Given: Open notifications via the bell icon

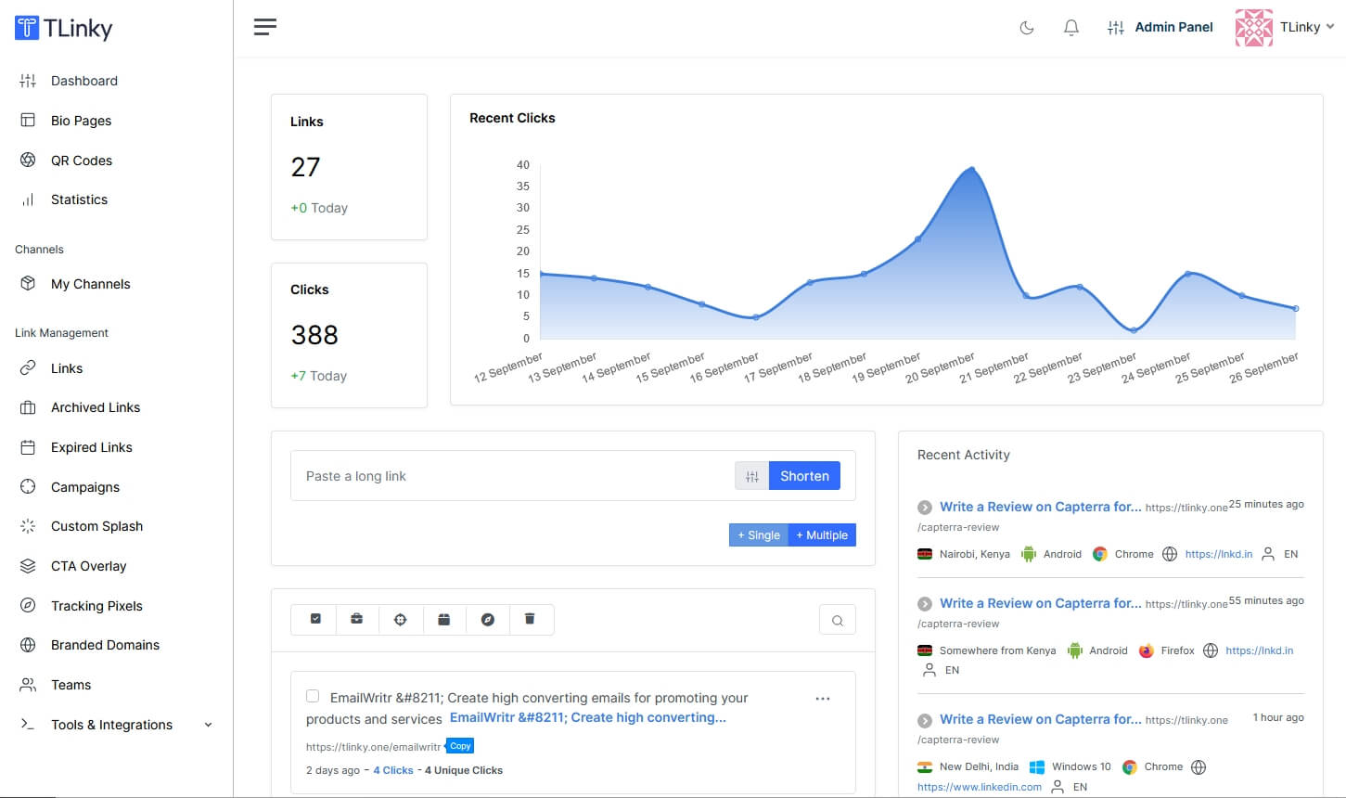Looking at the screenshot, I should point(1070,27).
